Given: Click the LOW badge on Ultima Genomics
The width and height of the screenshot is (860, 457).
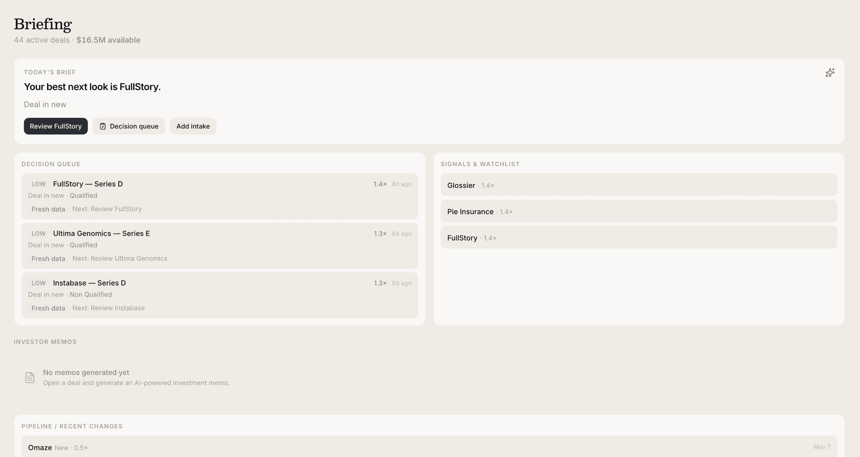Looking at the screenshot, I should tap(39, 234).
